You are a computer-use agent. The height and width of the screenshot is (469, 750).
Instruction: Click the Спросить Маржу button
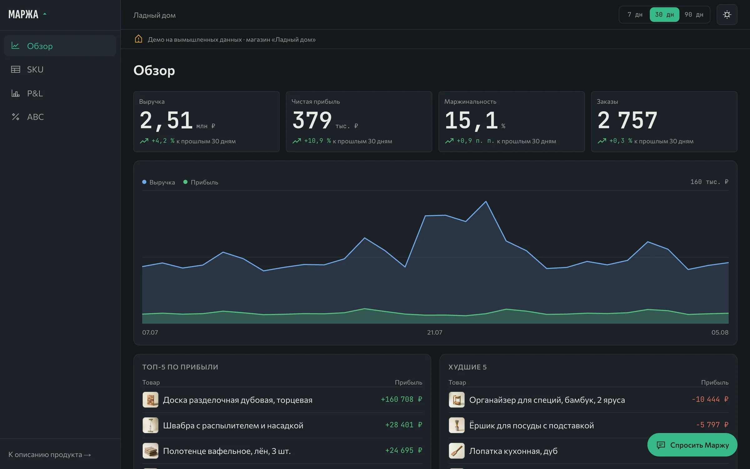[x=692, y=445]
